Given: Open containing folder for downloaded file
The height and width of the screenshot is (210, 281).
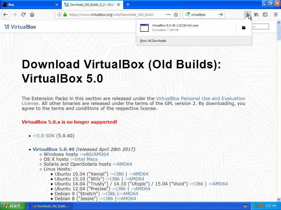Looking at the screenshot, I should [x=244, y=28].
